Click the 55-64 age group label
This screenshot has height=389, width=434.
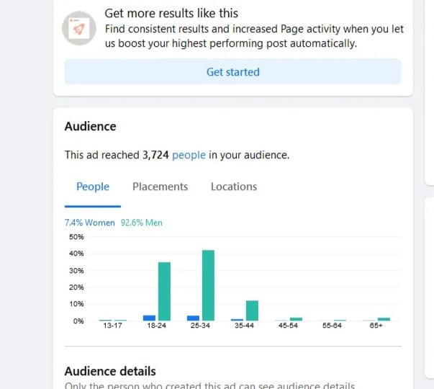[333, 326]
